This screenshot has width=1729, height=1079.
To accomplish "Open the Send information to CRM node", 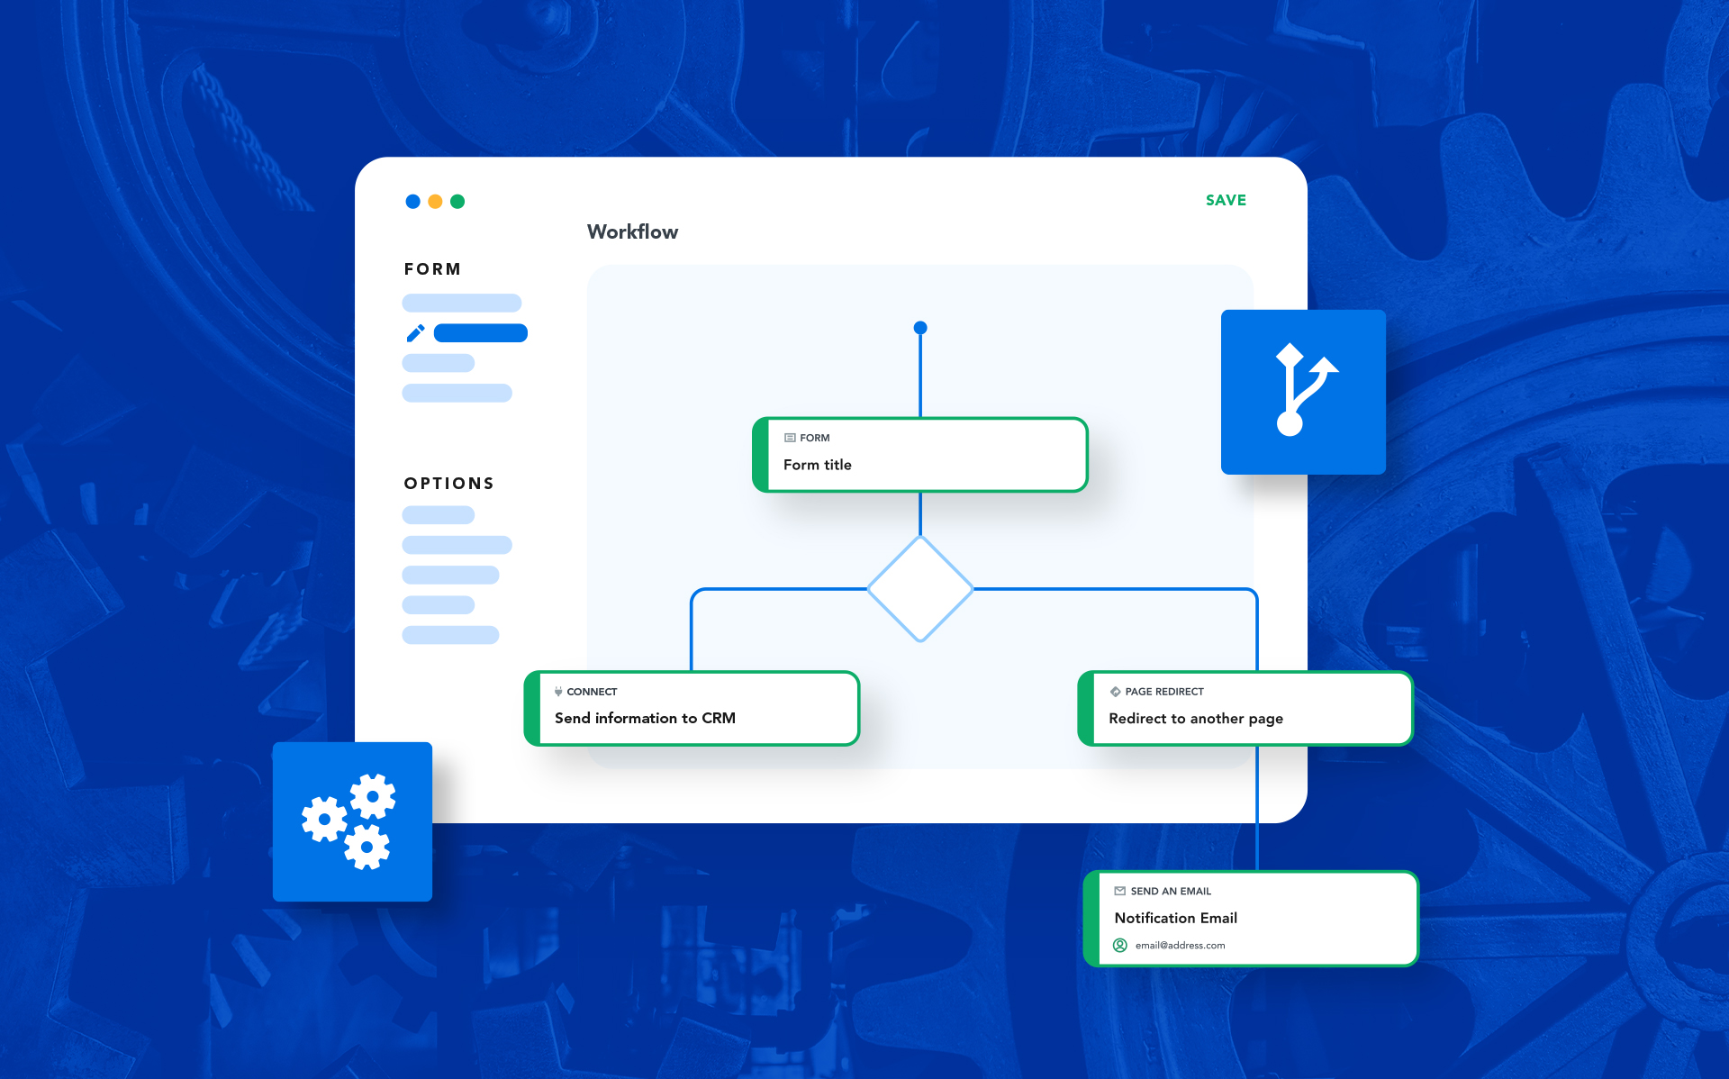I will 692,708.
